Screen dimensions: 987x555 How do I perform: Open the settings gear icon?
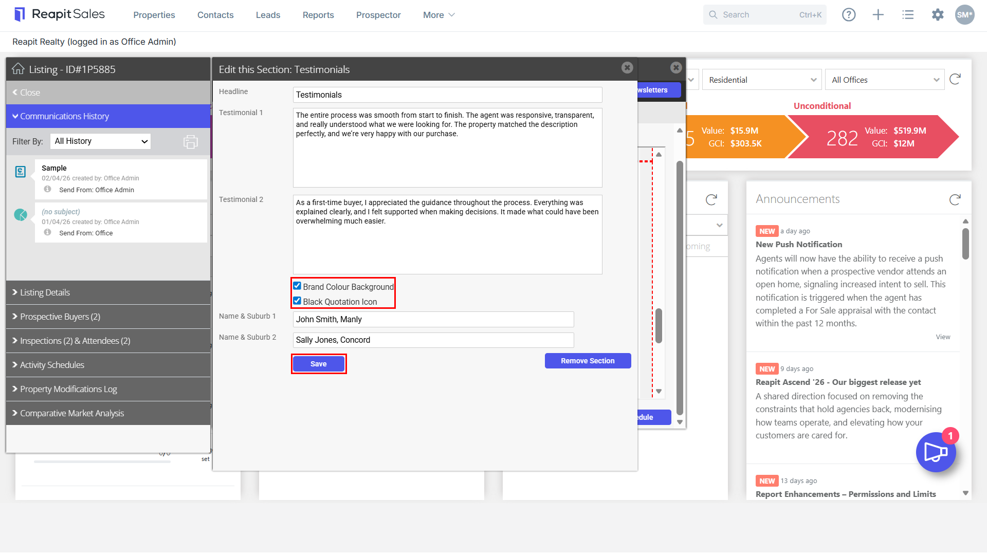tap(938, 15)
